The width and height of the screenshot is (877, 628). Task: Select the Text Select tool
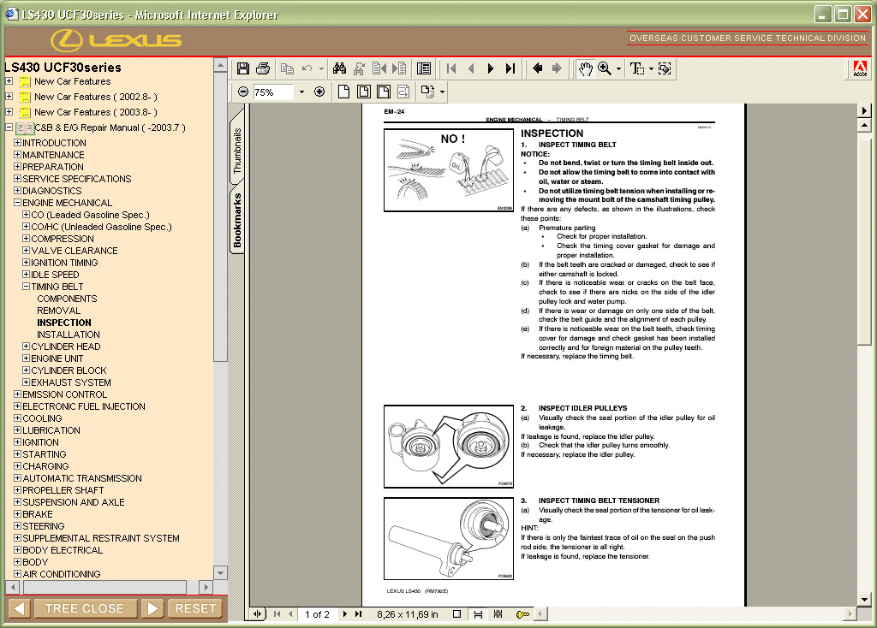(636, 68)
